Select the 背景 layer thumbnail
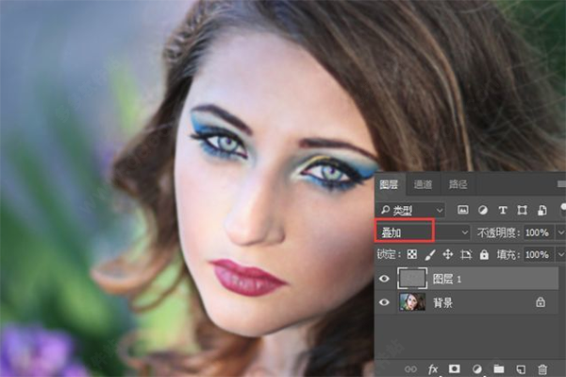Viewport: 566px width, 377px height. pyautogui.click(x=412, y=302)
